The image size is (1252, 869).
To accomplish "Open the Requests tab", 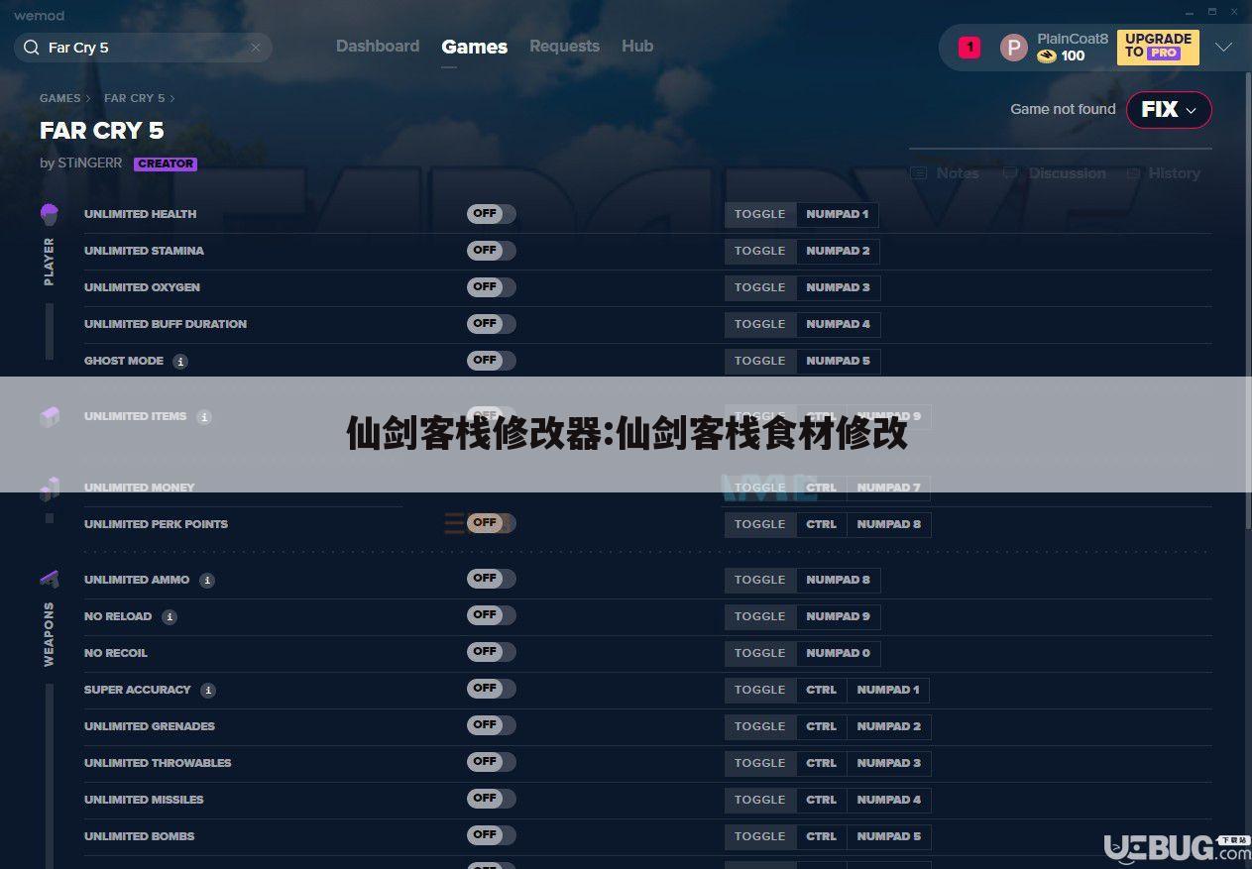I will point(564,47).
